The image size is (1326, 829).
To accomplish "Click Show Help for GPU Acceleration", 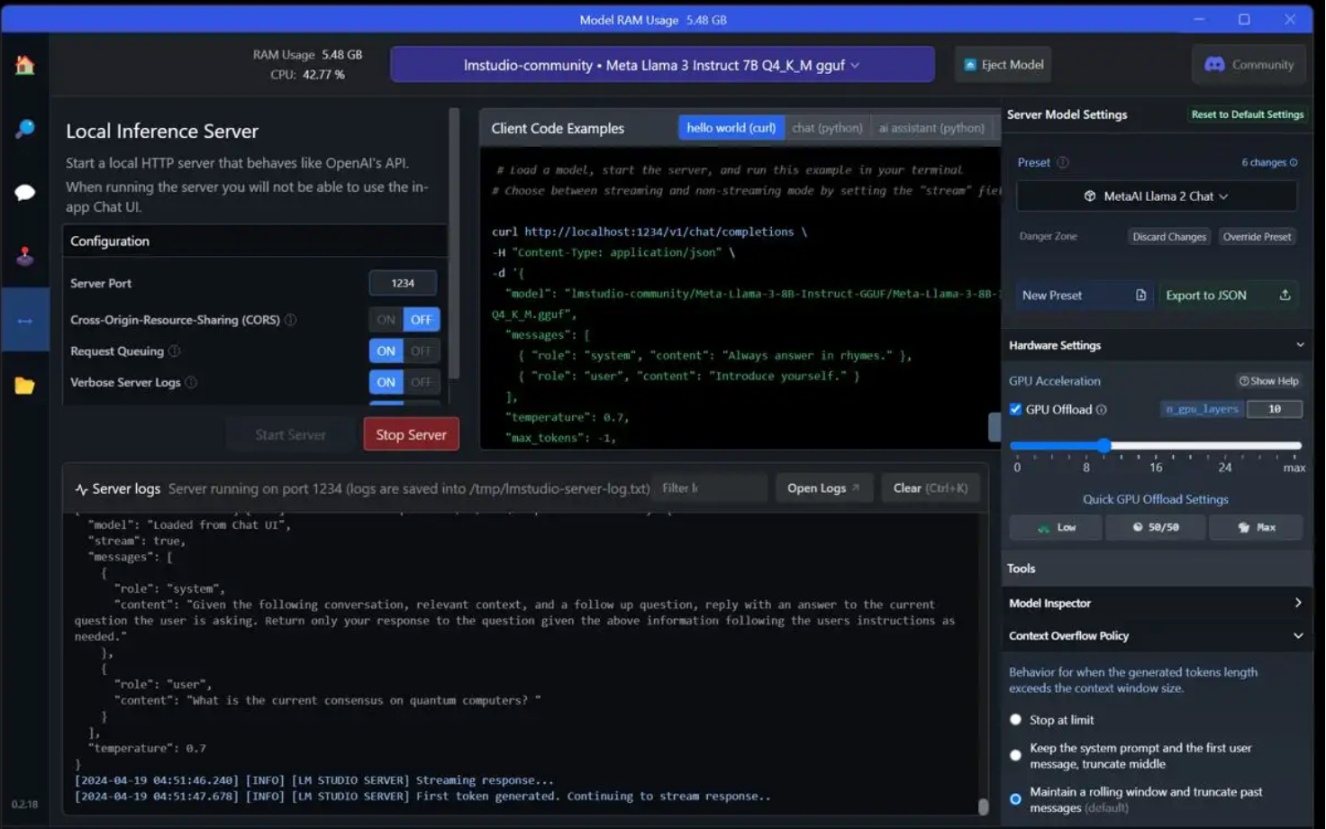I will click(1268, 381).
